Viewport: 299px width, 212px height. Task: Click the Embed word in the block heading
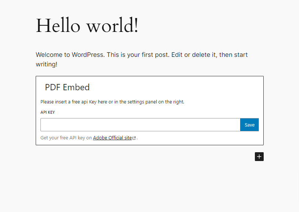click(76, 87)
